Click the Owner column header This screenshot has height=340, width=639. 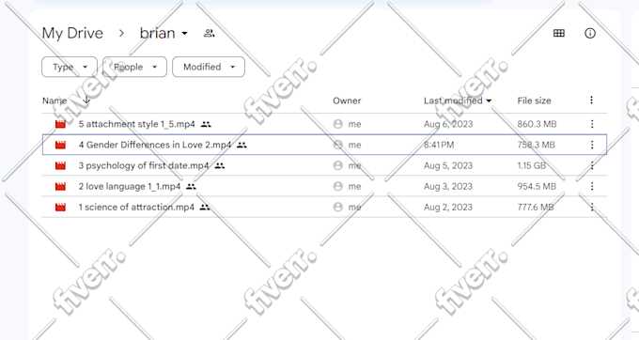[x=347, y=100]
